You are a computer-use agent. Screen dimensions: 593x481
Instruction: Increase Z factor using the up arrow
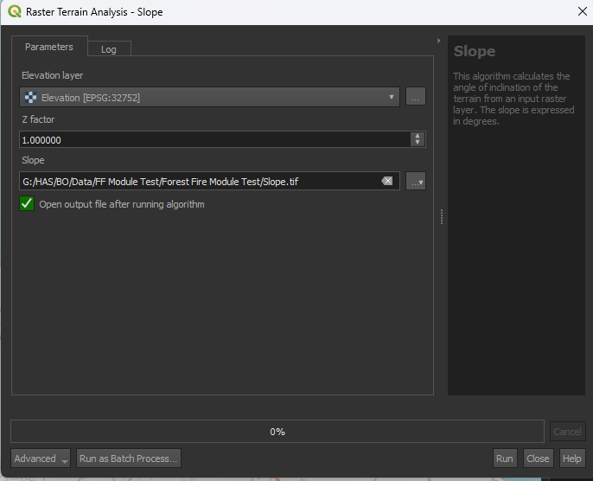[418, 136]
